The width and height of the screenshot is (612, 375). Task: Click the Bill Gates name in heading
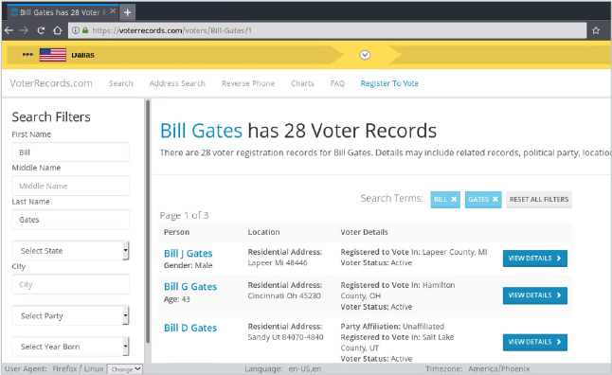(x=201, y=131)
